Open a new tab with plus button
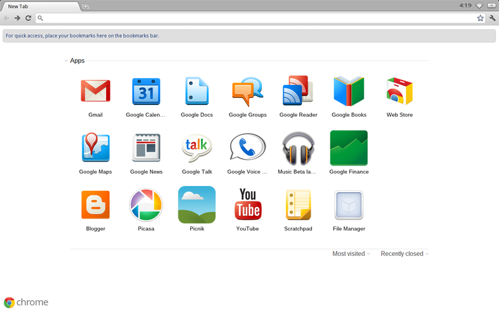The image size is (499, 312). tap(85, 6)
